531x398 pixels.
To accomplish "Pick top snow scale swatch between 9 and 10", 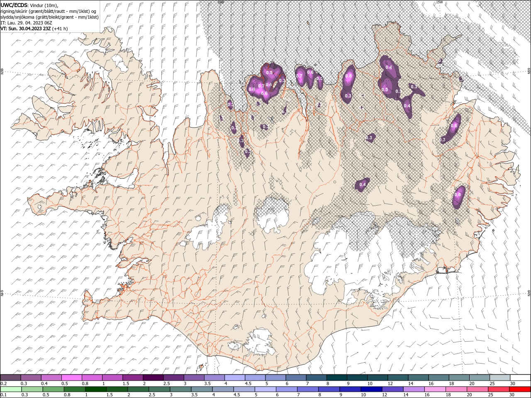I will click(x=357, y=377).
